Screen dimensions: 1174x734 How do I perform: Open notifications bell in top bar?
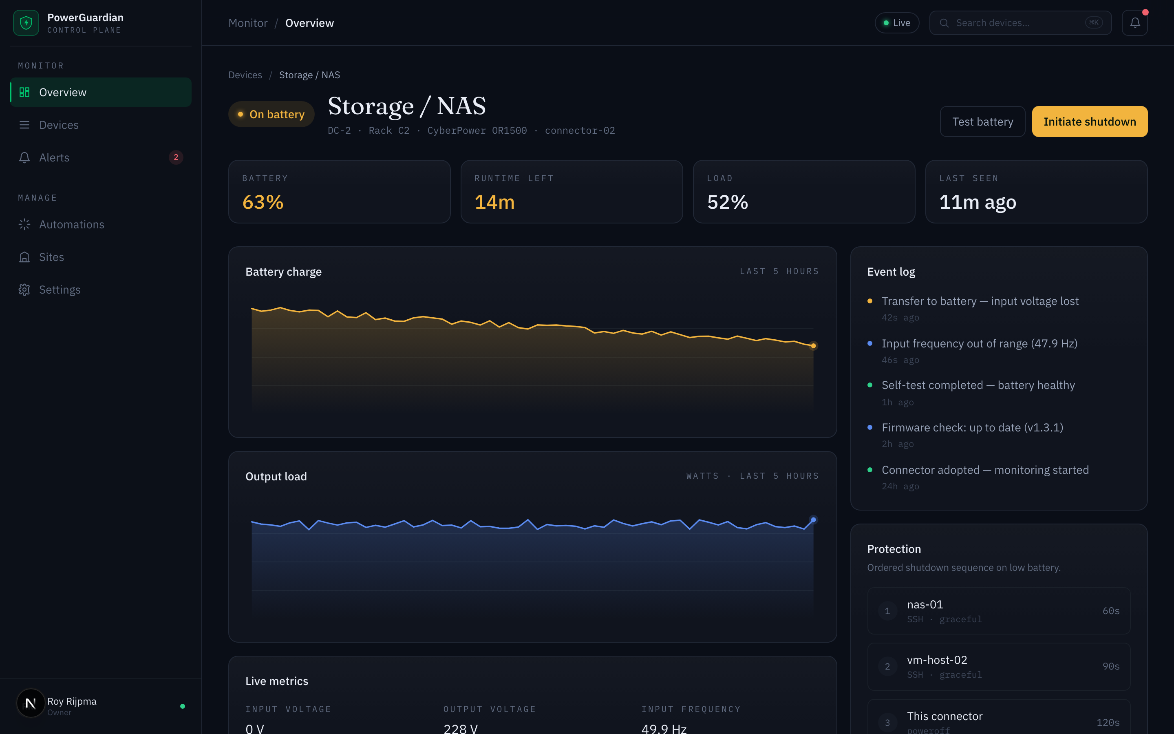[x=1135, y=23]
